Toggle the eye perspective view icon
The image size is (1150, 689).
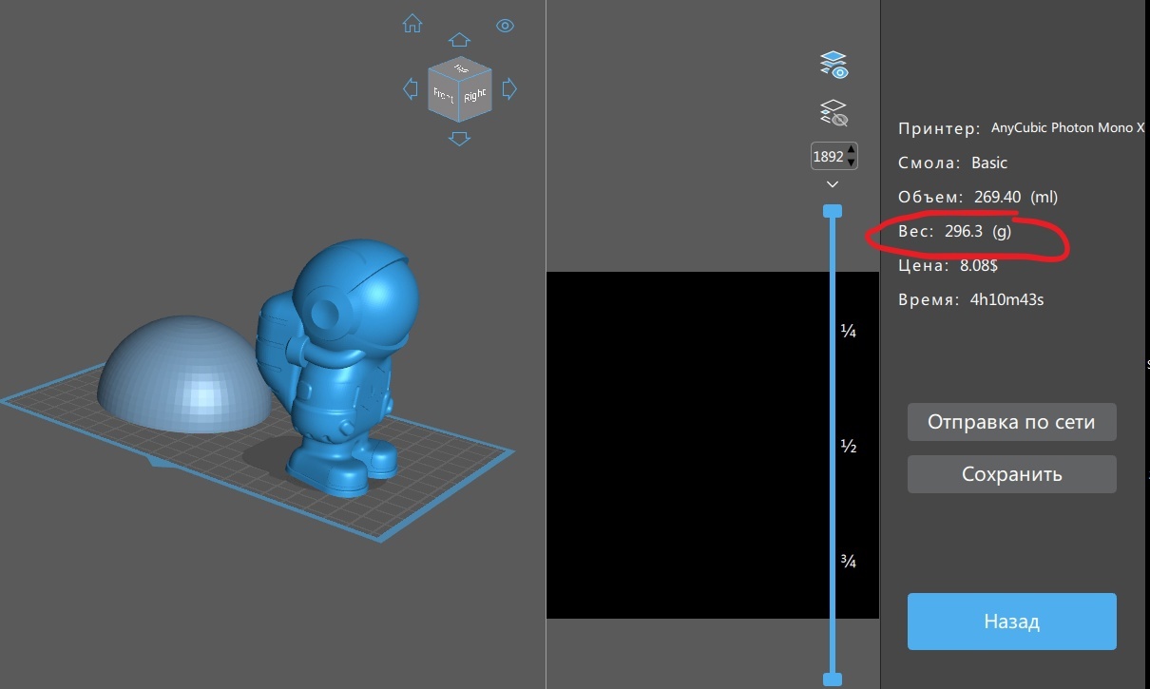505,26
